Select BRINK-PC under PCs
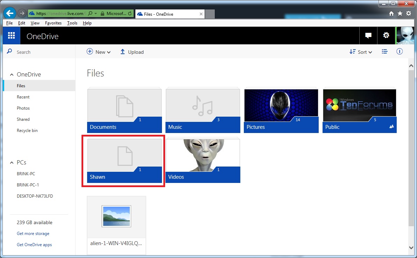Screen dimensions: 417x258 pyautogui.click(x=26, y=174)
